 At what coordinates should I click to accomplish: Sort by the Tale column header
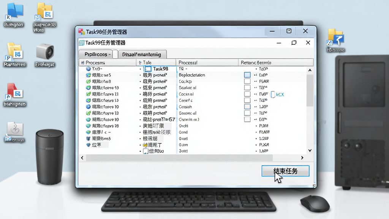(156, 63)
